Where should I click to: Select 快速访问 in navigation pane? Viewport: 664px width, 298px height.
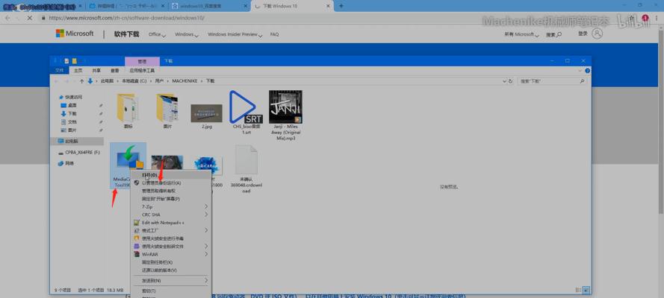(x=74, y=97)
